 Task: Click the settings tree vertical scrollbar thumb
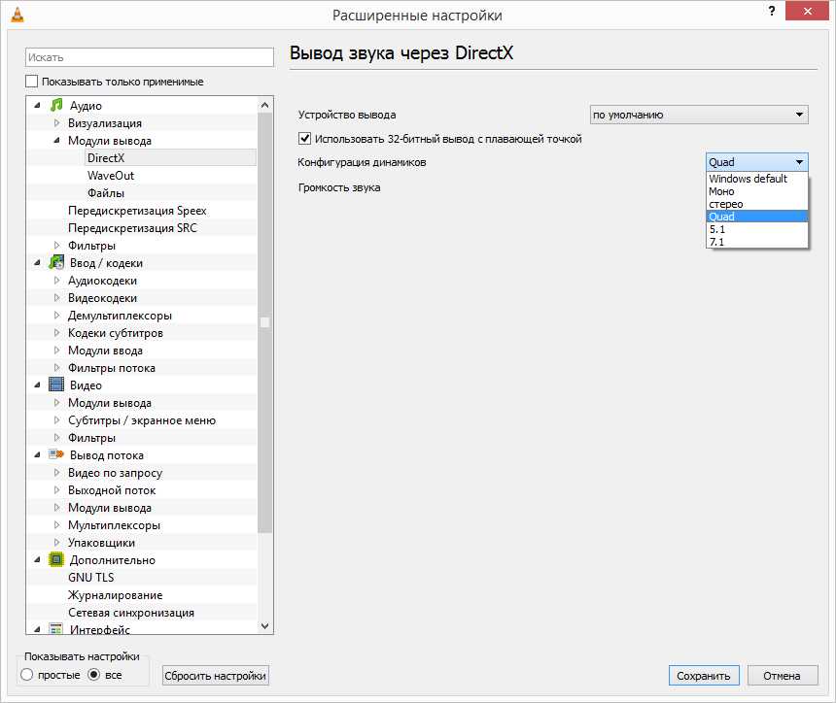tap(265, 322)
